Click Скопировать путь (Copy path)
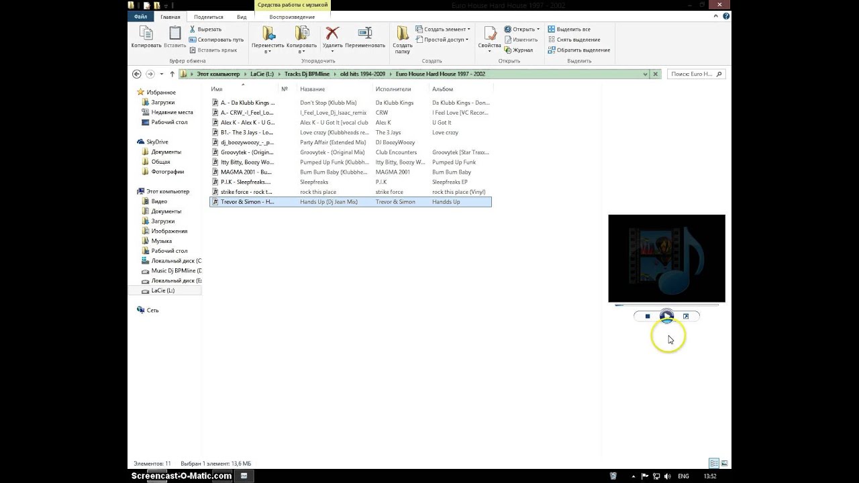859x483 pixels. tap(216, 40)
